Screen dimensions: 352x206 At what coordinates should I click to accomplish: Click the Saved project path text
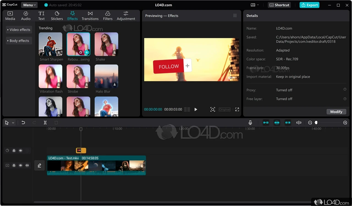click(x=311, y=39)
